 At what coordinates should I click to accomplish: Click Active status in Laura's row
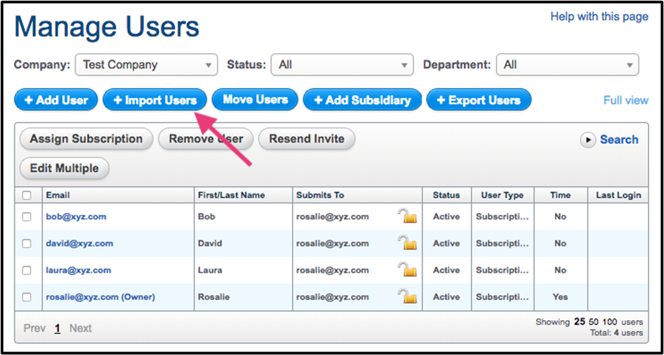click(446, 270)
